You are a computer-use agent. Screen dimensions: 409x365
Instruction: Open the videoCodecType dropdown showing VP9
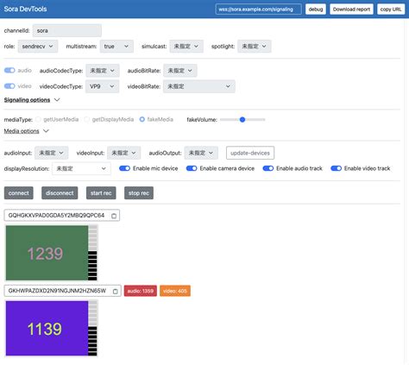pos(102,86)
